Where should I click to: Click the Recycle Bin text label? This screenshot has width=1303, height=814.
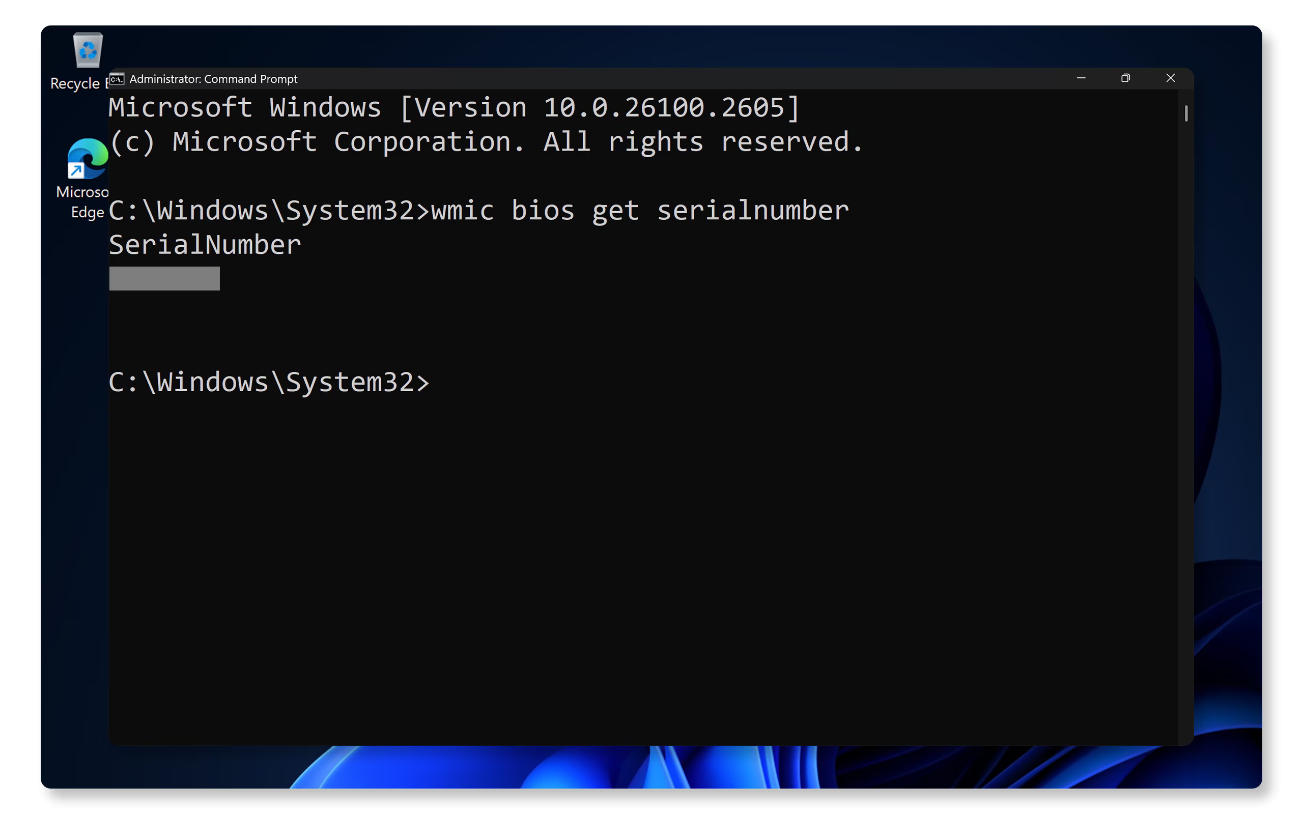[x=75, y=84]
